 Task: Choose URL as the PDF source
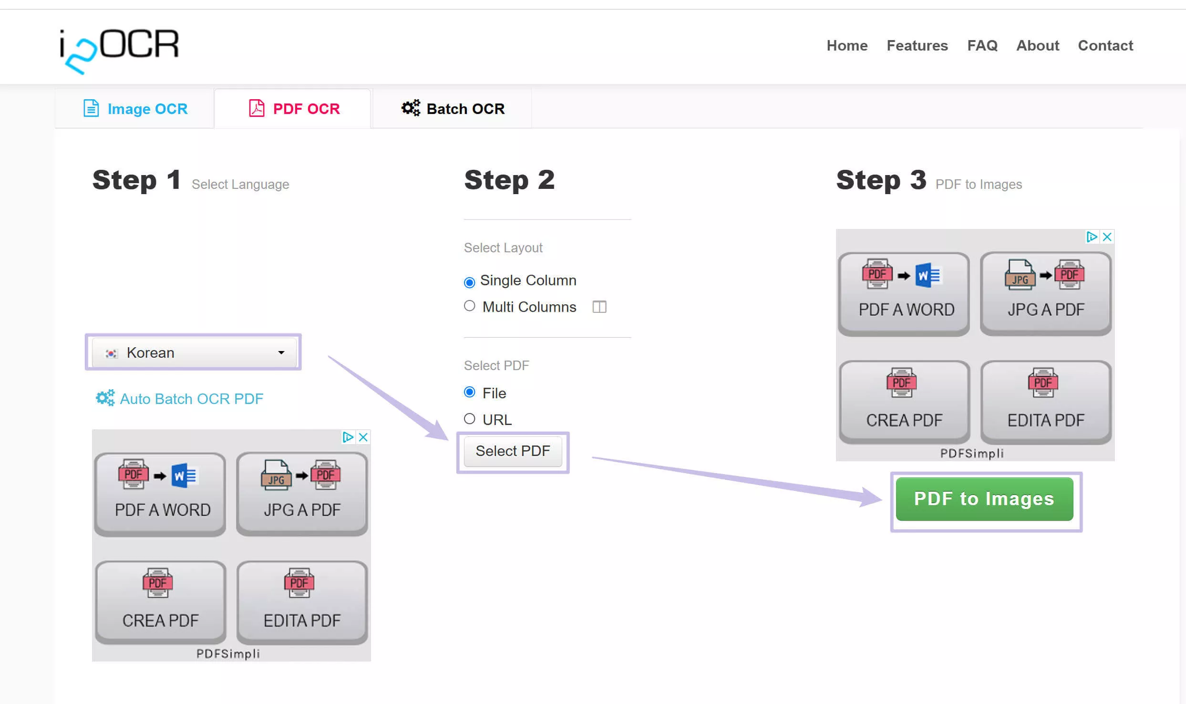[x=469, y=419]
